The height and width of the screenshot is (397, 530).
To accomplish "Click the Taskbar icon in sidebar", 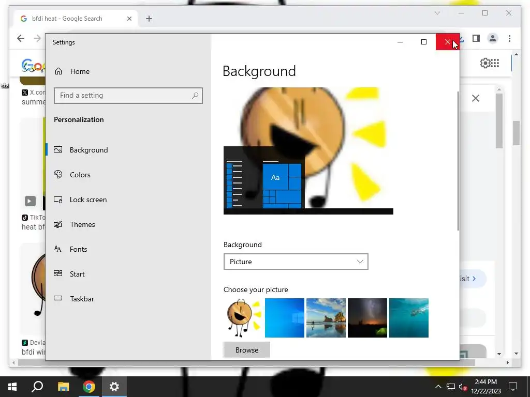I will (58, 298).
